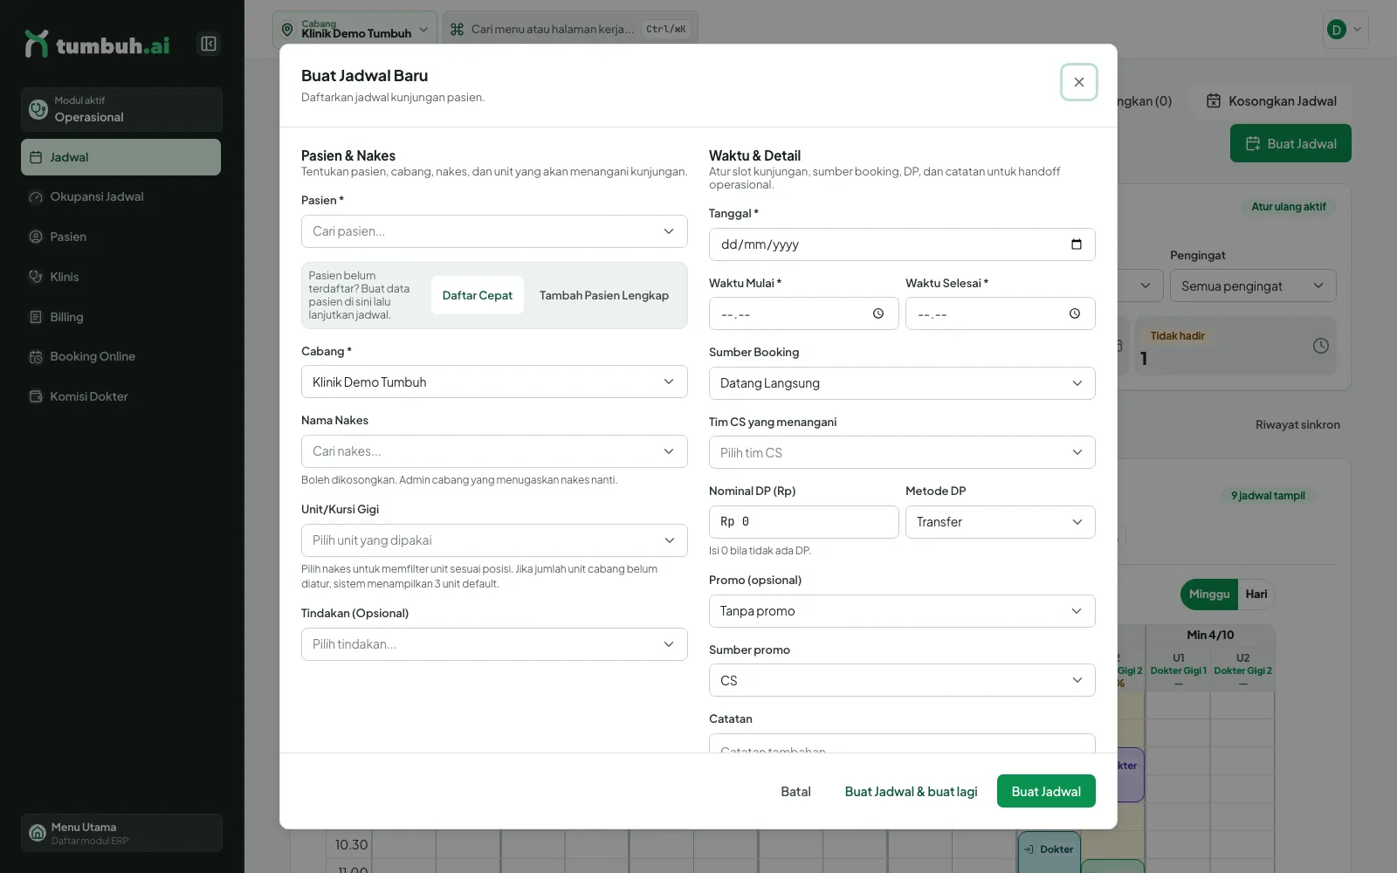The image size is (1397, 873).
Task: Open Semua pengingat filter dropdown
Action: point(1253,285)
